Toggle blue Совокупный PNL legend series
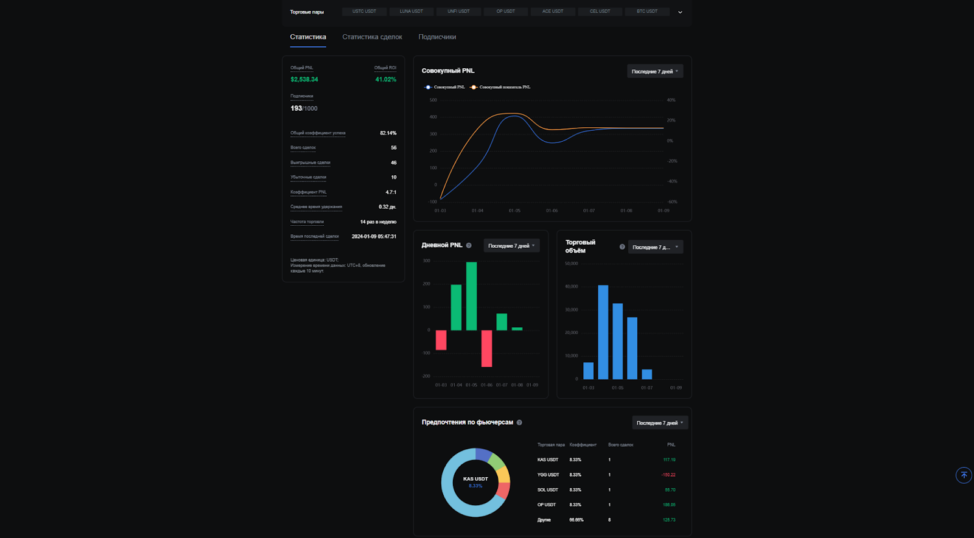 [444, 87]
